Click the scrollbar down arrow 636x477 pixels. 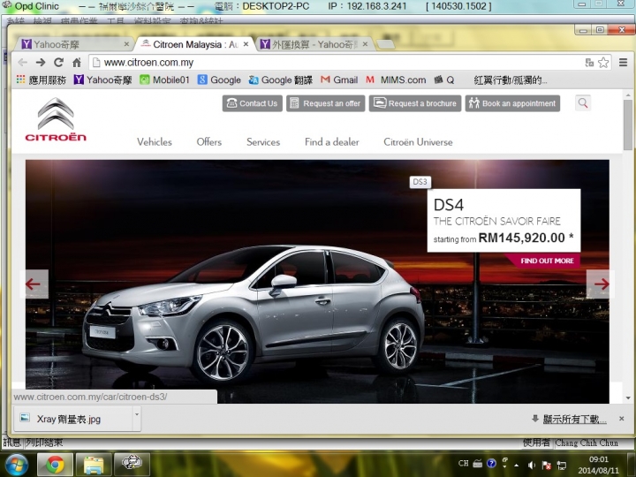tap(628, 397)
